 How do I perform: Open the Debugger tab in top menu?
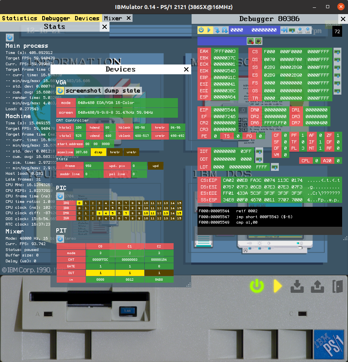[56, 18]
